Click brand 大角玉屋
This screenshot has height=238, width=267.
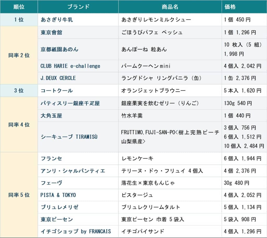point(51,116)
